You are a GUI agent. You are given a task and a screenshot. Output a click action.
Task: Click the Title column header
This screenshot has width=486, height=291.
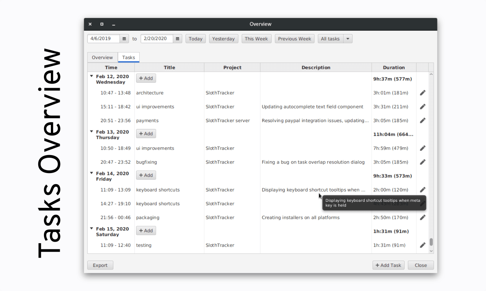tap(170, 67)
